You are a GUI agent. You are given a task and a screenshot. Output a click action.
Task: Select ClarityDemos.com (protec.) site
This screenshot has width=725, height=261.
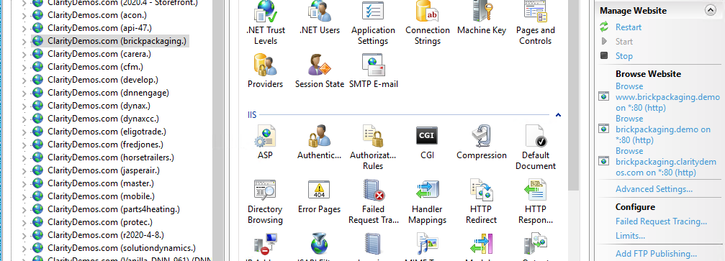click(x=100, y=221)
